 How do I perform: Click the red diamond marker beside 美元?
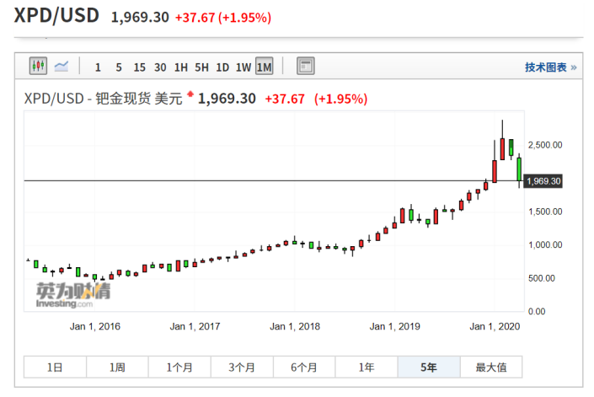[x=191, y=94]
